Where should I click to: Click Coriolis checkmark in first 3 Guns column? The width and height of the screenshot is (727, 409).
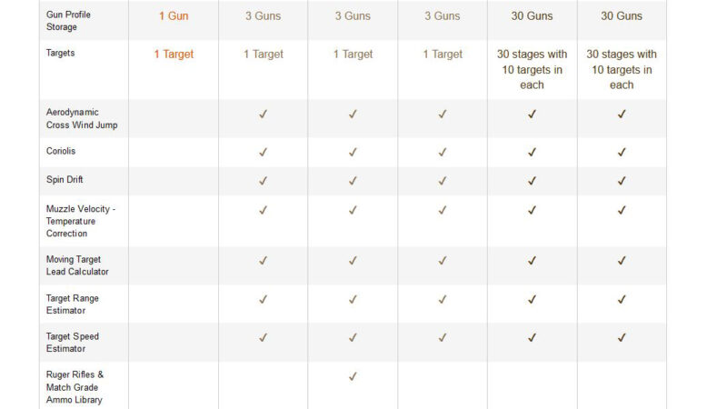pyautogui.click(x=263, y=152)
